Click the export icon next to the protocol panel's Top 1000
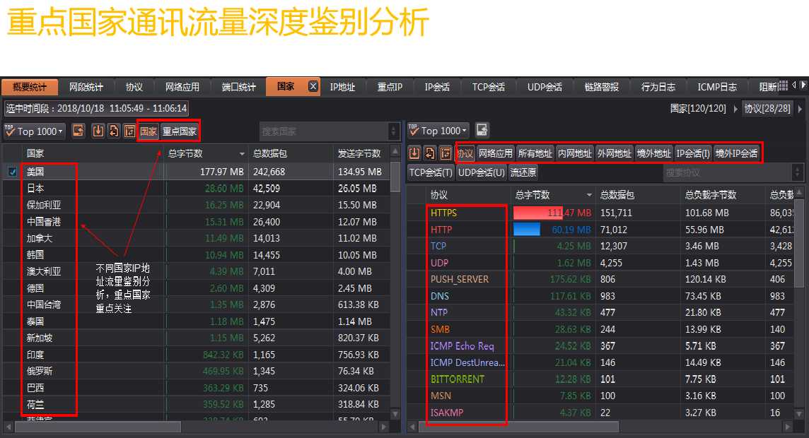 point(482,130)
